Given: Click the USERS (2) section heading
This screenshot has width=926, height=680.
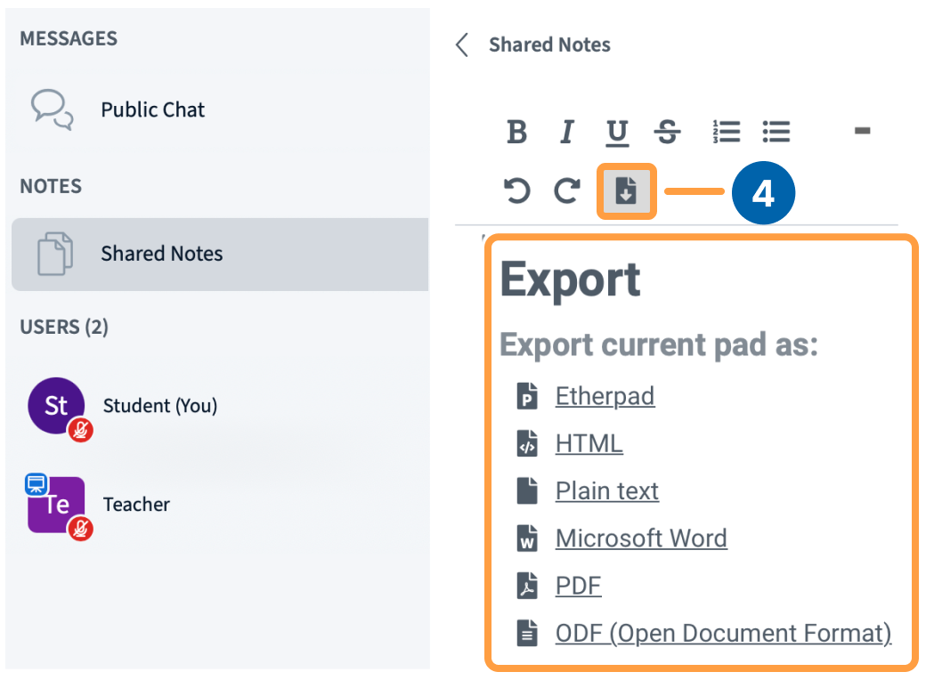Looking at the screenshot, I should [x=64, y=327].
